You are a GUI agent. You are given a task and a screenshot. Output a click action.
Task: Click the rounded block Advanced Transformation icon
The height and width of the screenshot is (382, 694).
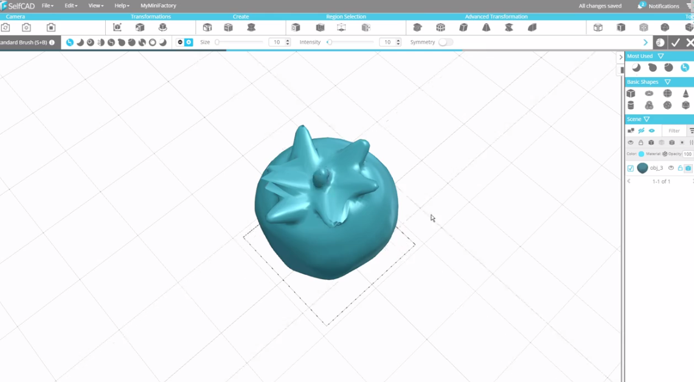coord(532,27)
